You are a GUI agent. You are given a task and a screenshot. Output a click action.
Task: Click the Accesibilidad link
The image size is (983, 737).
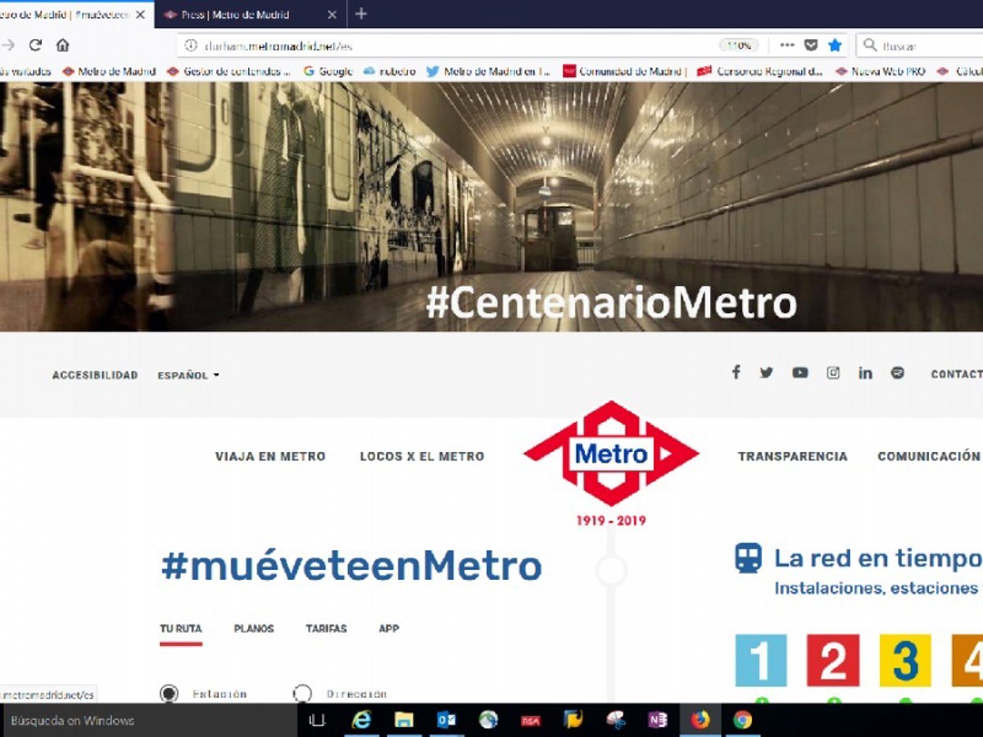click(95, 375)
